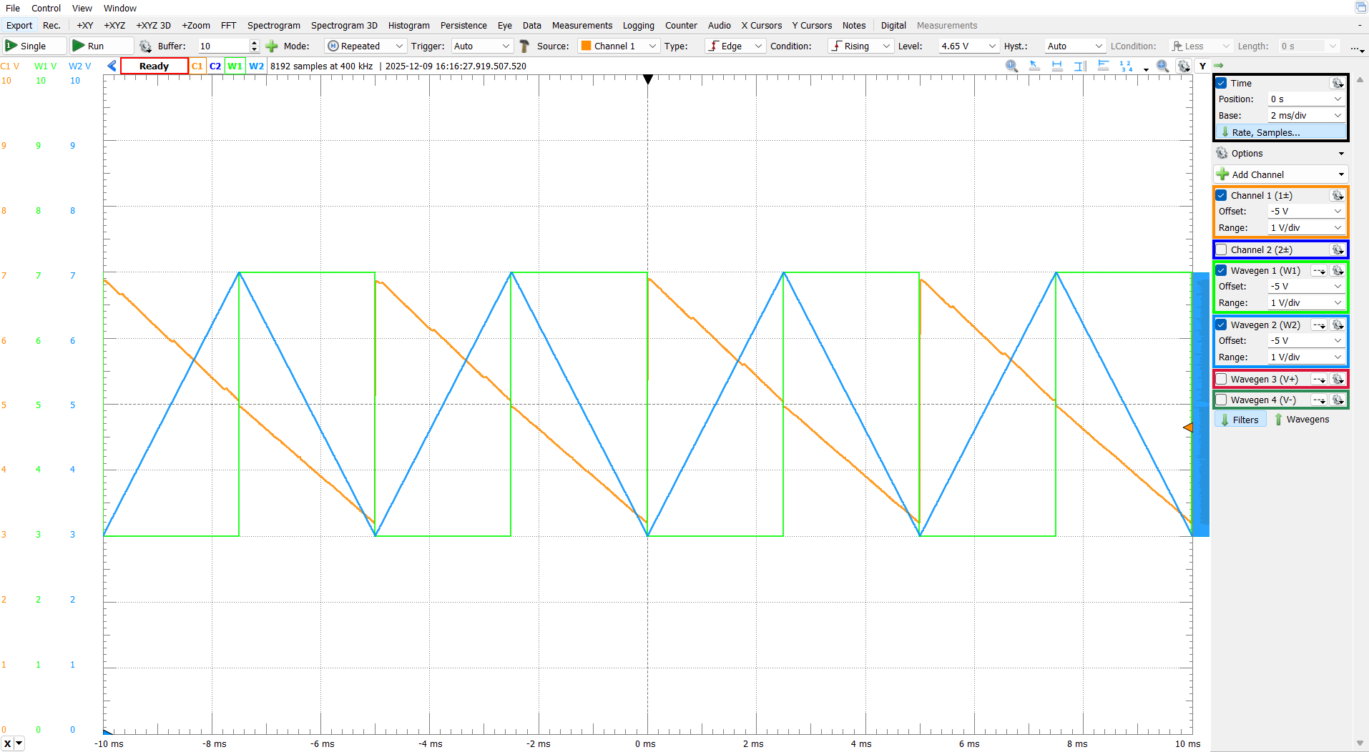Click the trigger hammer icon
The width and height of the screenshot is (1369, 752).
[x=524, y=46]
